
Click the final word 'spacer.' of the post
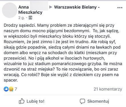click(11, 80)
